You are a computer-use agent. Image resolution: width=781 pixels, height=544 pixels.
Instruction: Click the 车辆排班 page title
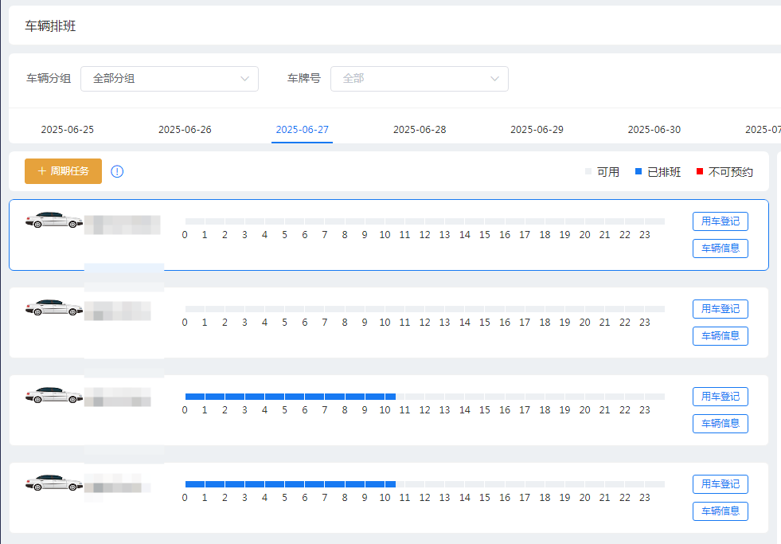coord(50,26)
